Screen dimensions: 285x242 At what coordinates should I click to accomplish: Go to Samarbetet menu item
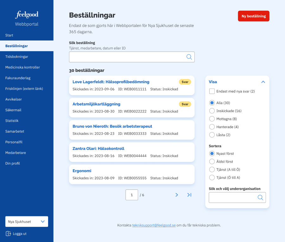coord(27,131)
